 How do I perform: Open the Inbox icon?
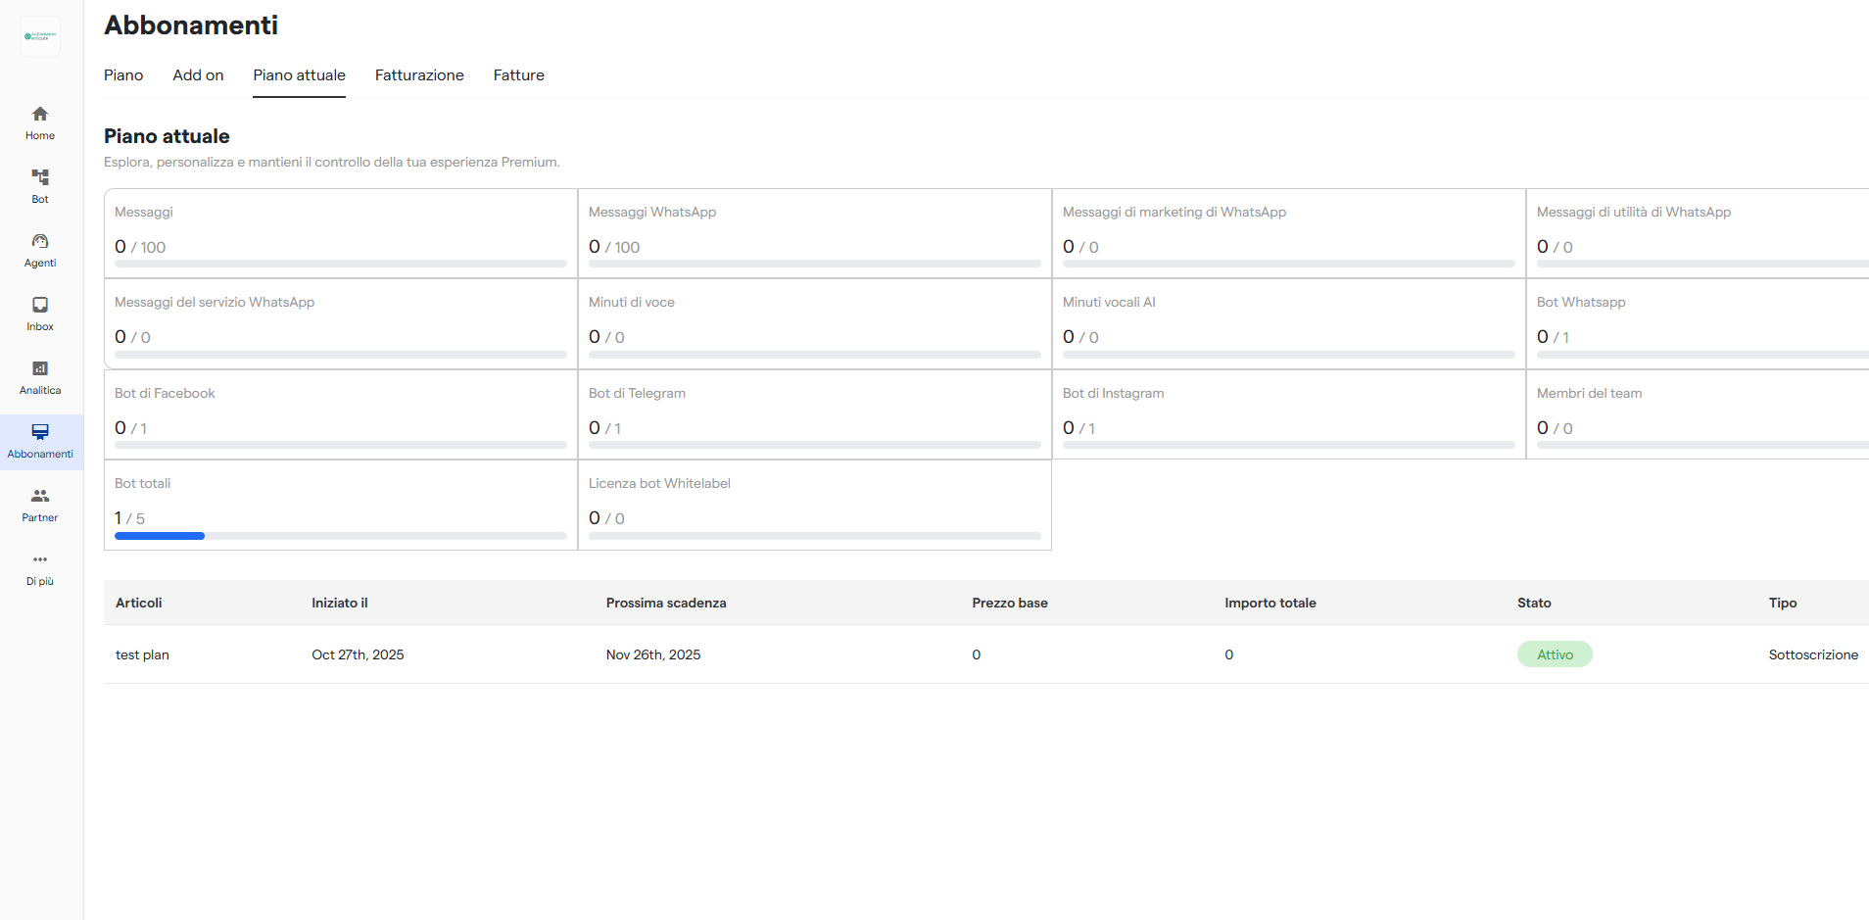click(40, 305)
